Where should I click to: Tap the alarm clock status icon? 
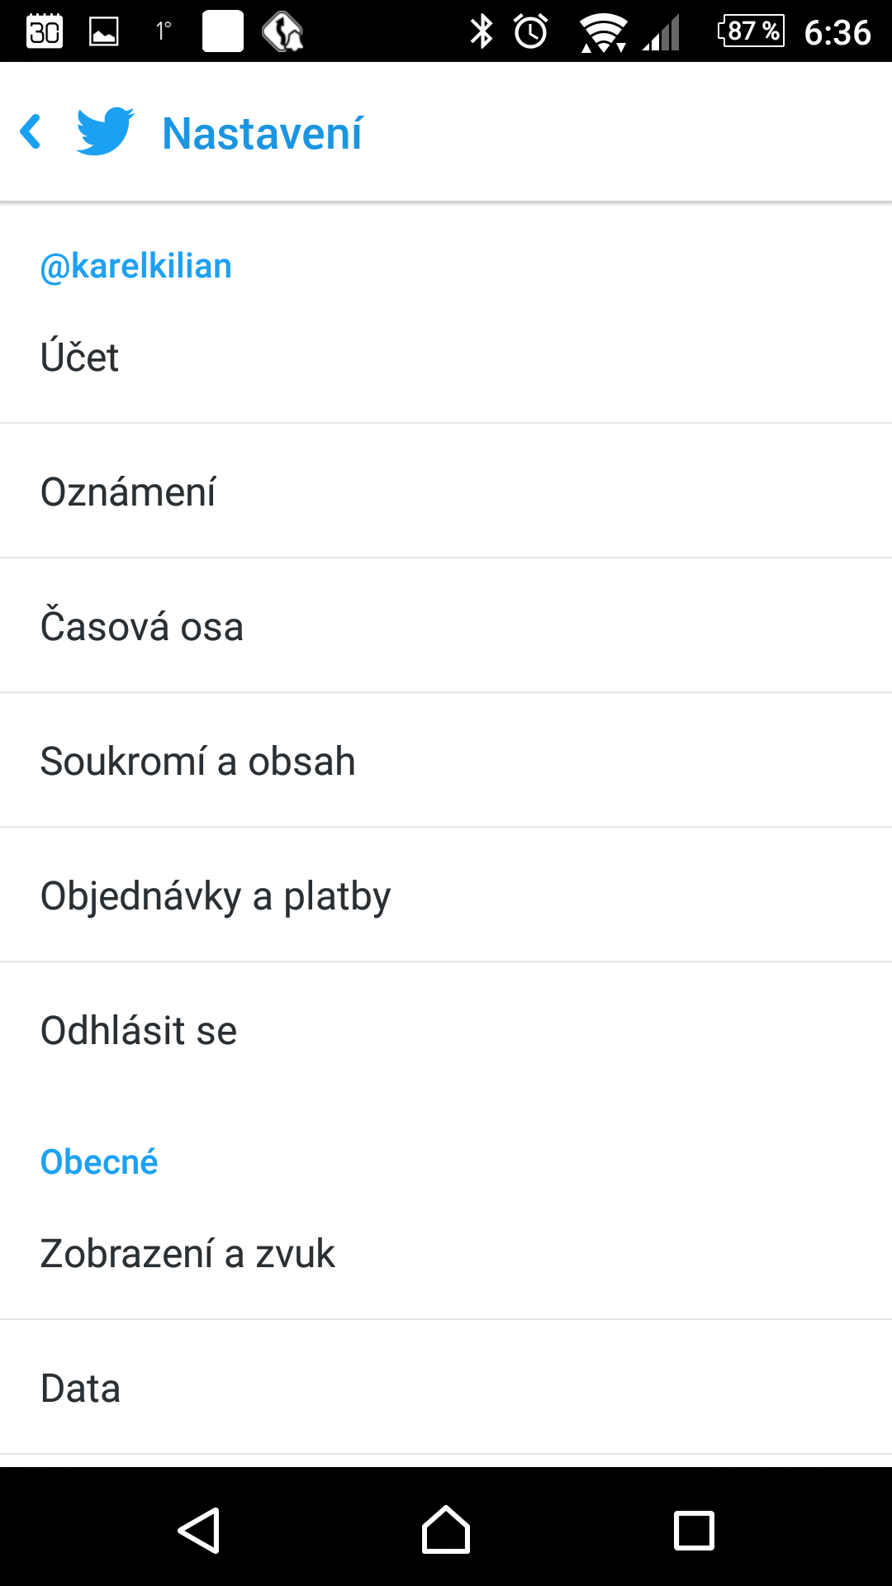pyautogui.click(x=531, y=31)
